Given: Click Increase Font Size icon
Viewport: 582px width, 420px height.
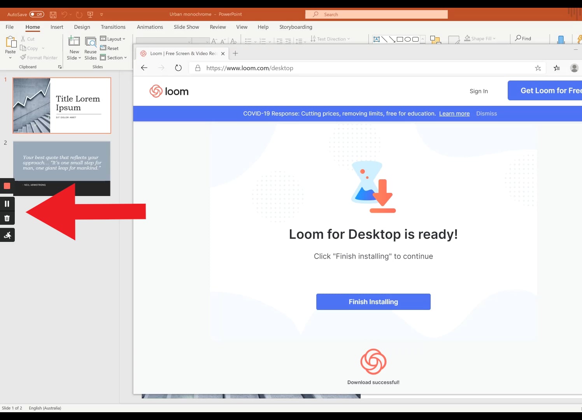Looking at the screenshot, I should 214,41.
